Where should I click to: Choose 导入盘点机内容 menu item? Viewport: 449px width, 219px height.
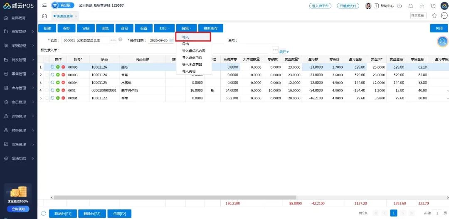[x=194, y=51]
